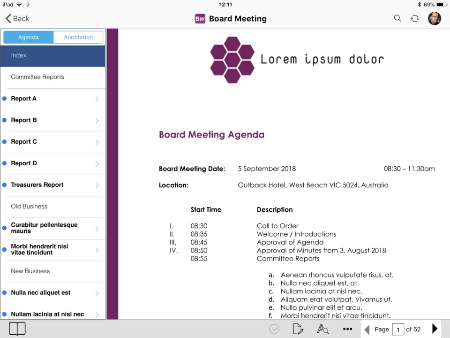Tap the Bluetooth icon in status bar
Screen dimensions: 450x338
[419, 4]
